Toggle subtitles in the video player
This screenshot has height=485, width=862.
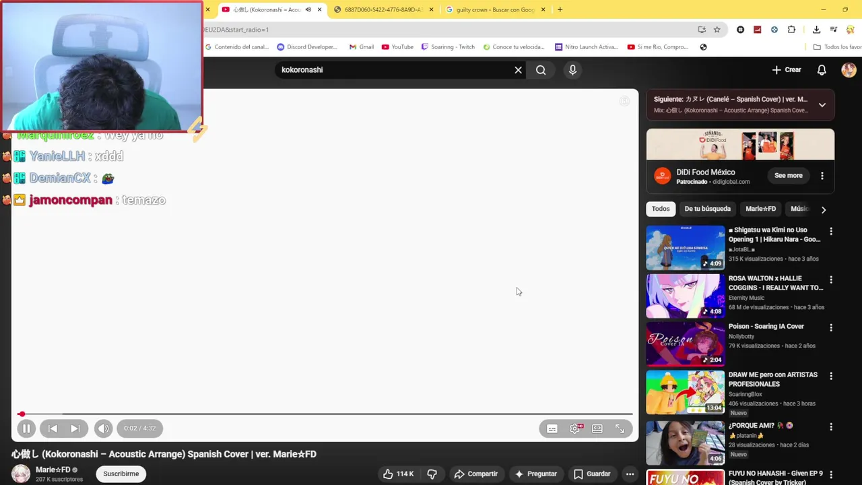pyautogui.click(x=552, y=428)
